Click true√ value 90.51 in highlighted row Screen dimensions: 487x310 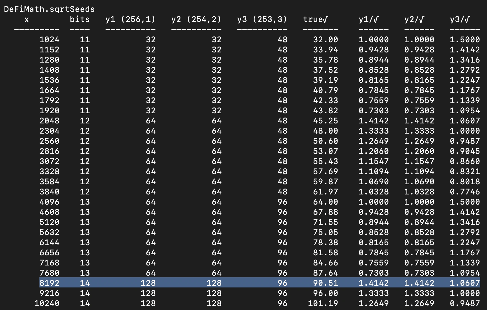(x=325, y=283)
